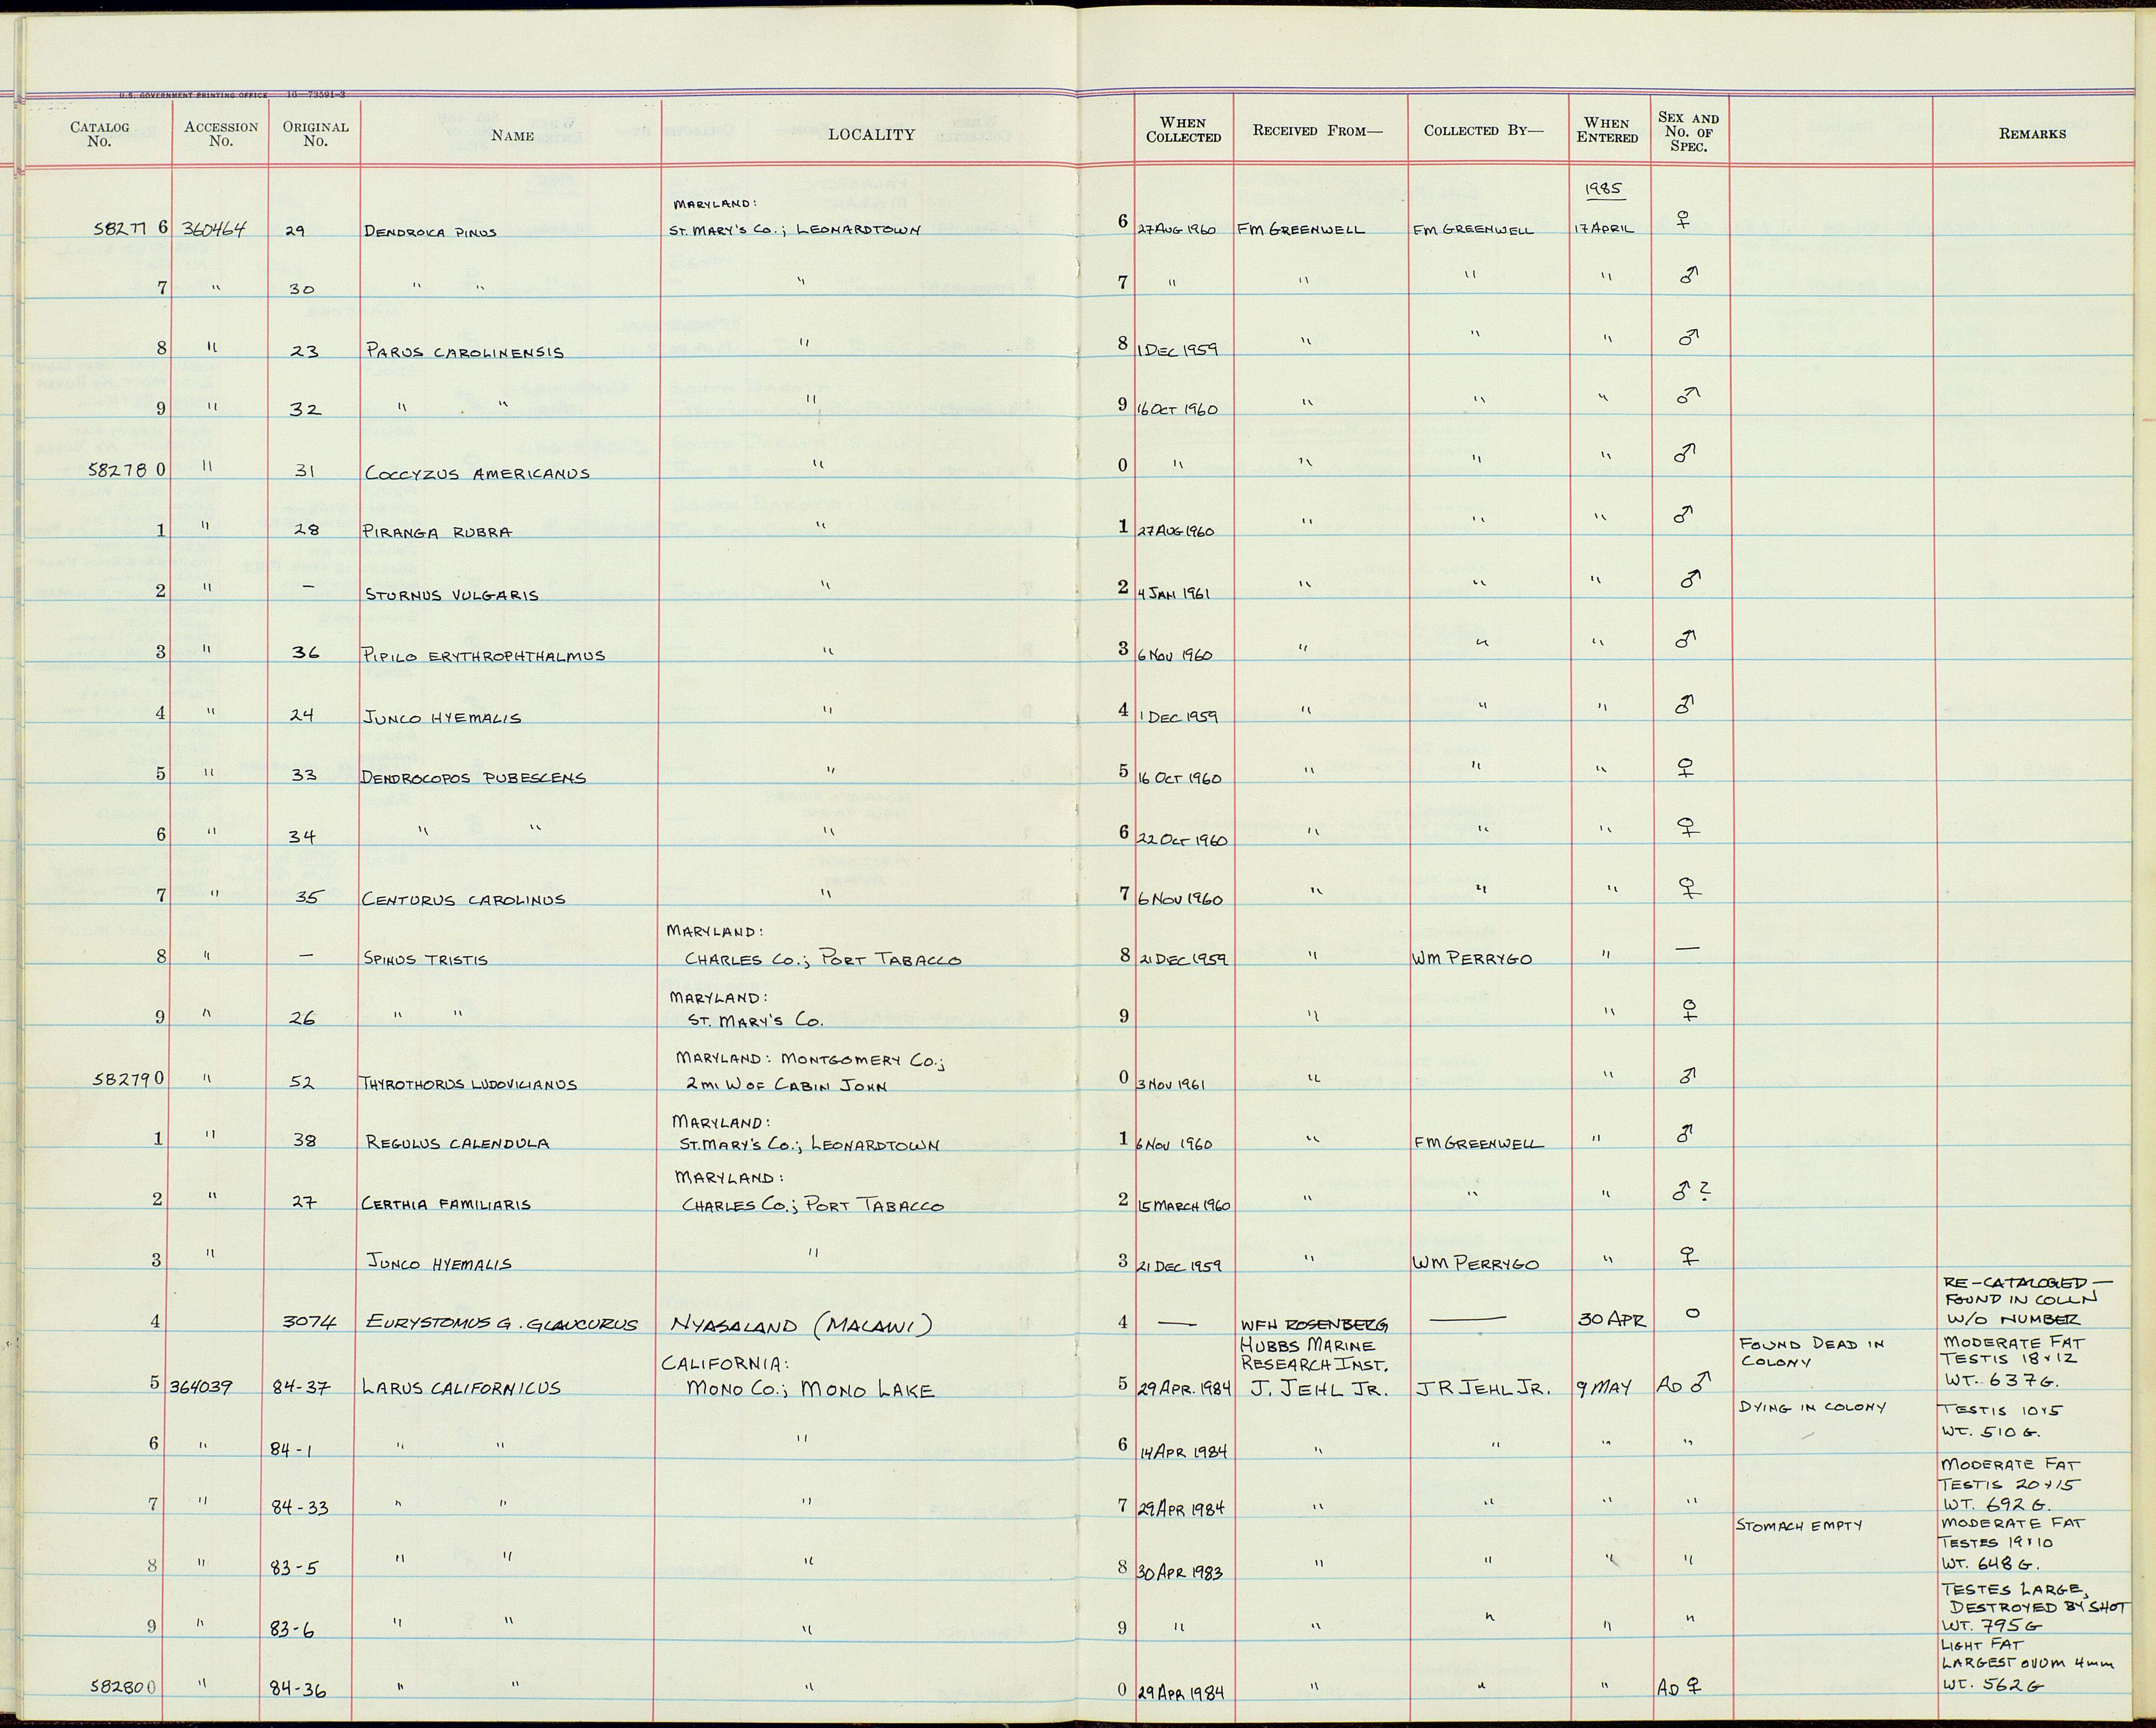Screen dimensions: 2156x1728
Task: Select the name 'Parus carolinensis'
Action: point(465,352)
